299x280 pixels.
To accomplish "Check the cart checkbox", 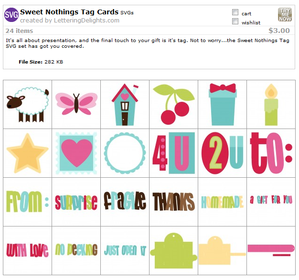I will click(x=235, y=12).
